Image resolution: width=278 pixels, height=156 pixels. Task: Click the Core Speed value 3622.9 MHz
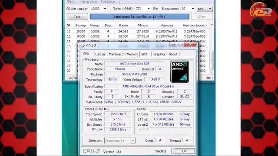[x=118, y=114]
